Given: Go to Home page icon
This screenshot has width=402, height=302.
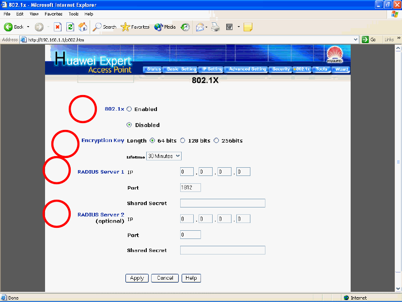Looking at the screenshot, I should tap(82, 27).
